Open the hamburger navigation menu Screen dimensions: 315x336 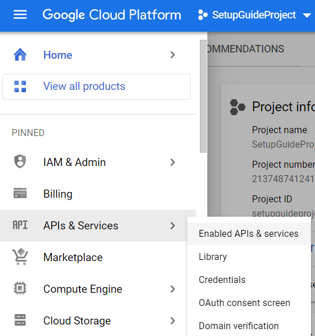point(20,15)
